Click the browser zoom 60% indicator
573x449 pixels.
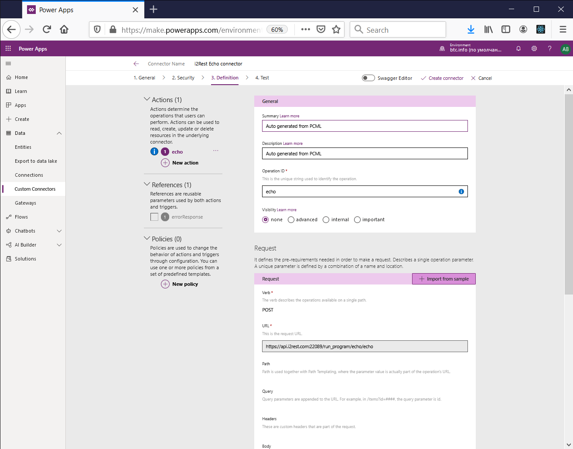point(277,29)
